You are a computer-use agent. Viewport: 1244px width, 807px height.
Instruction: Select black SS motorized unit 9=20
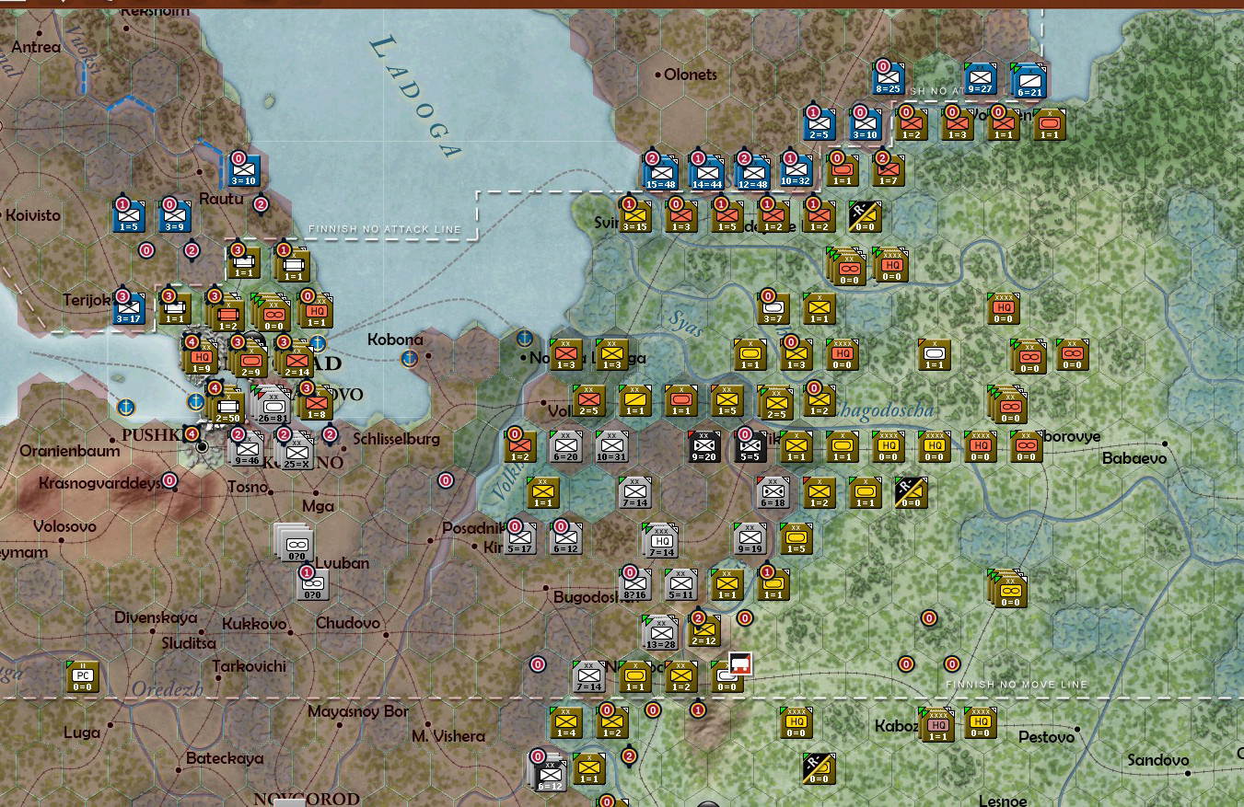tap(704, 445)
